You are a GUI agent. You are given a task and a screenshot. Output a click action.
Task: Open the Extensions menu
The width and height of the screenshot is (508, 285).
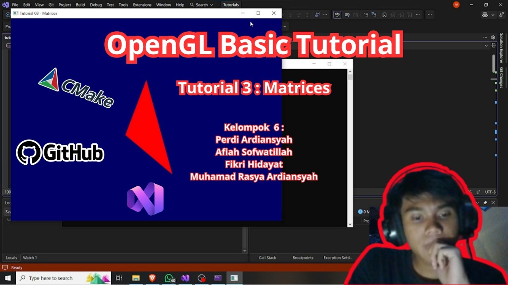click(142, 5)
